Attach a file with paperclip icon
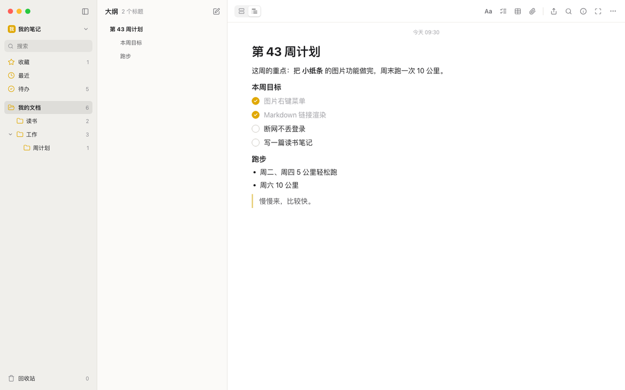 [x=532, y=11]
